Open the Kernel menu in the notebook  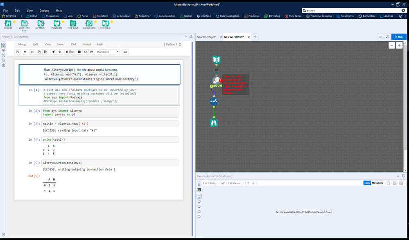[x=87, y=44]
